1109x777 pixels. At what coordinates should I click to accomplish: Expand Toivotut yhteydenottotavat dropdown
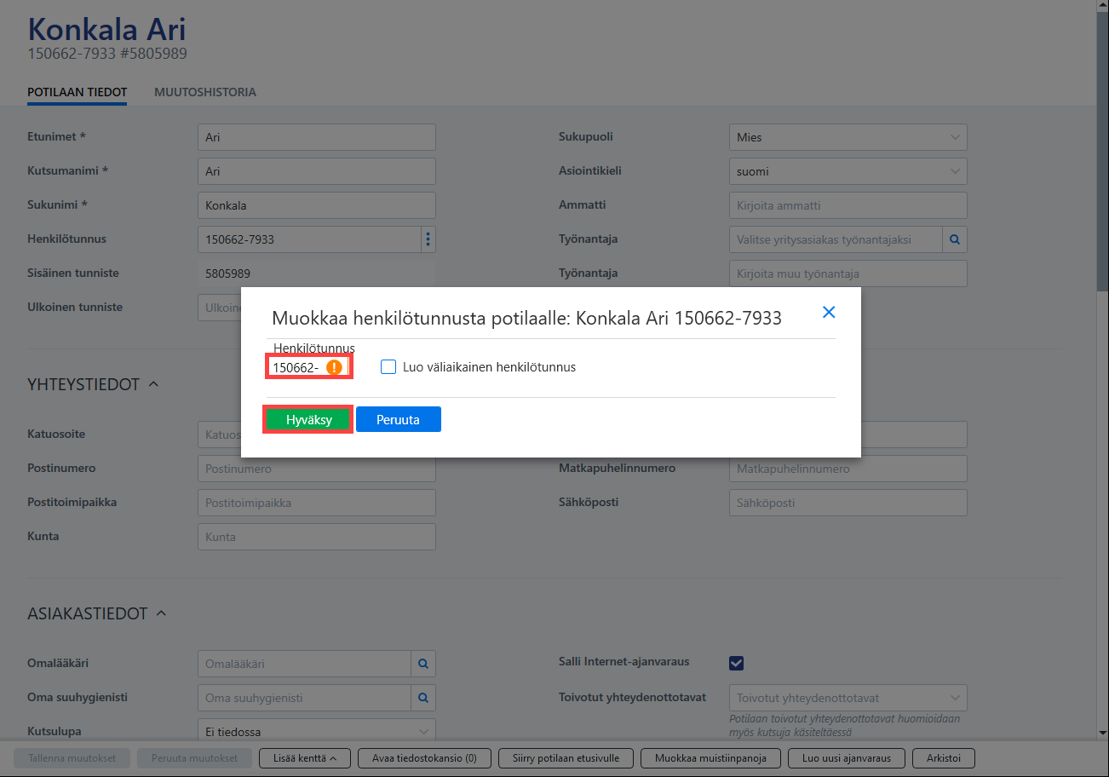tap(848, 698)
